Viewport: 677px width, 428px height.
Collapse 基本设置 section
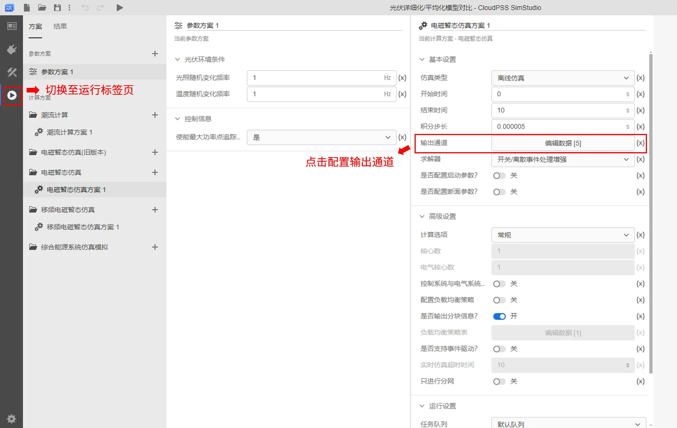point(422,59)
